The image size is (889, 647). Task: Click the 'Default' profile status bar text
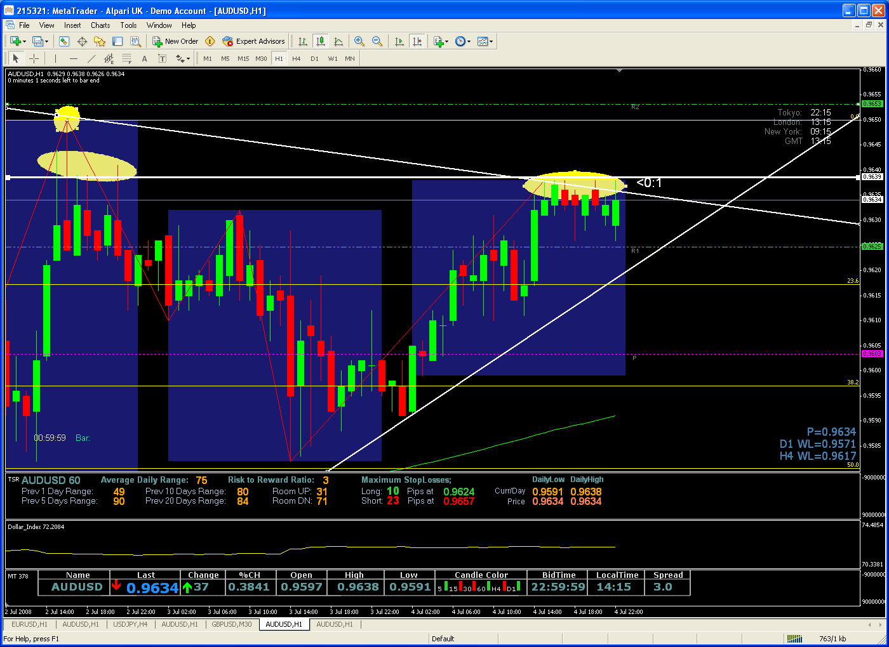(x=443, y=639)
